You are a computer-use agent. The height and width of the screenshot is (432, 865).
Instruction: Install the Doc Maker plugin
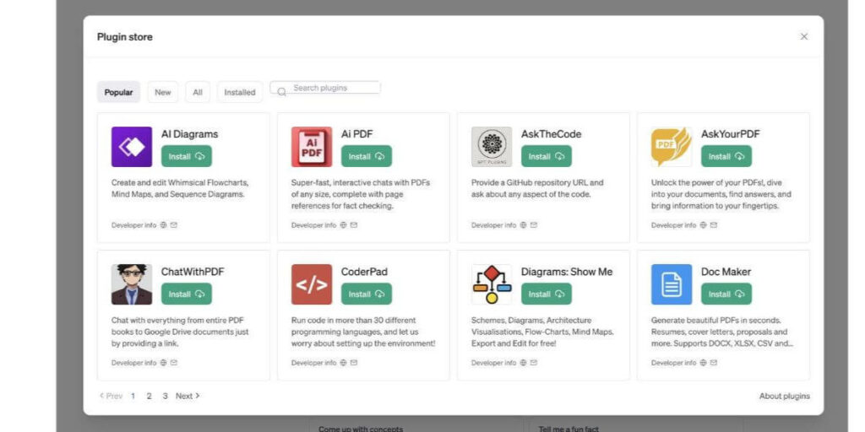point(726,294)
